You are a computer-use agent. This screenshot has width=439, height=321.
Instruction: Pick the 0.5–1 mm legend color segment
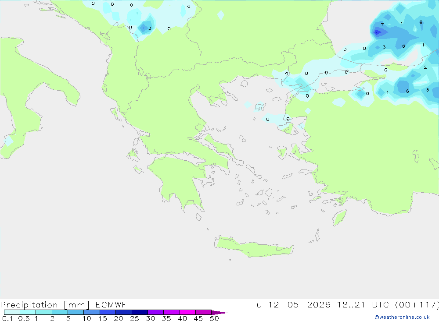pos(28,312)
